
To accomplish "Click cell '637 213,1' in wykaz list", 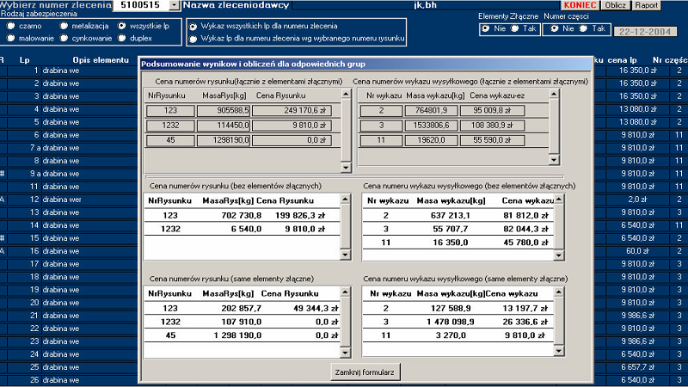I will coord(450,216).
